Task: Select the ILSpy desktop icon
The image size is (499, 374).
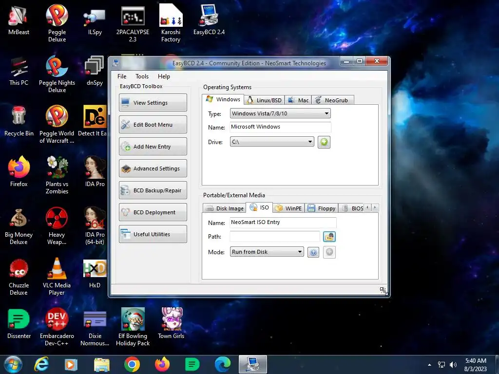Action: (x=95, y=20)
